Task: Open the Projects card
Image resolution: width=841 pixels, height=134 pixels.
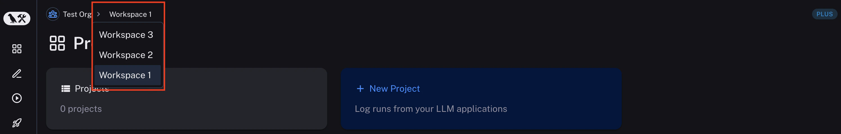Action: [x=186, y=99]
